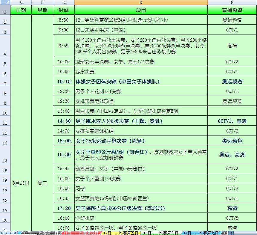Select row 11 by its row number
The height and width of the screenshot is (235, 257).
click(x=5, y=121)
